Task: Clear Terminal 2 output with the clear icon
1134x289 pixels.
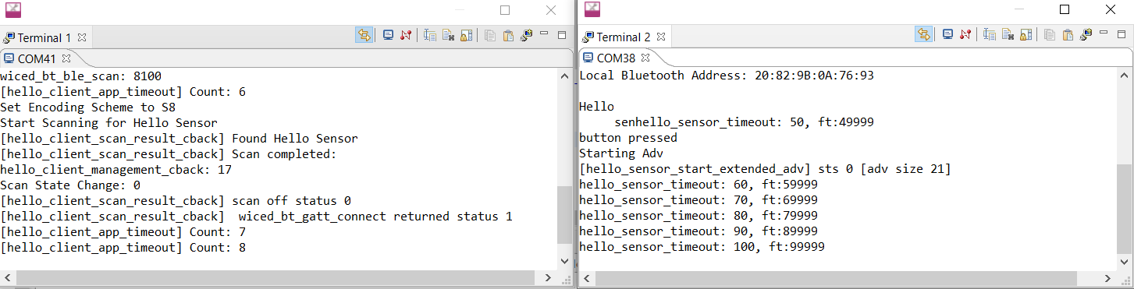Action: point(1008,34)
